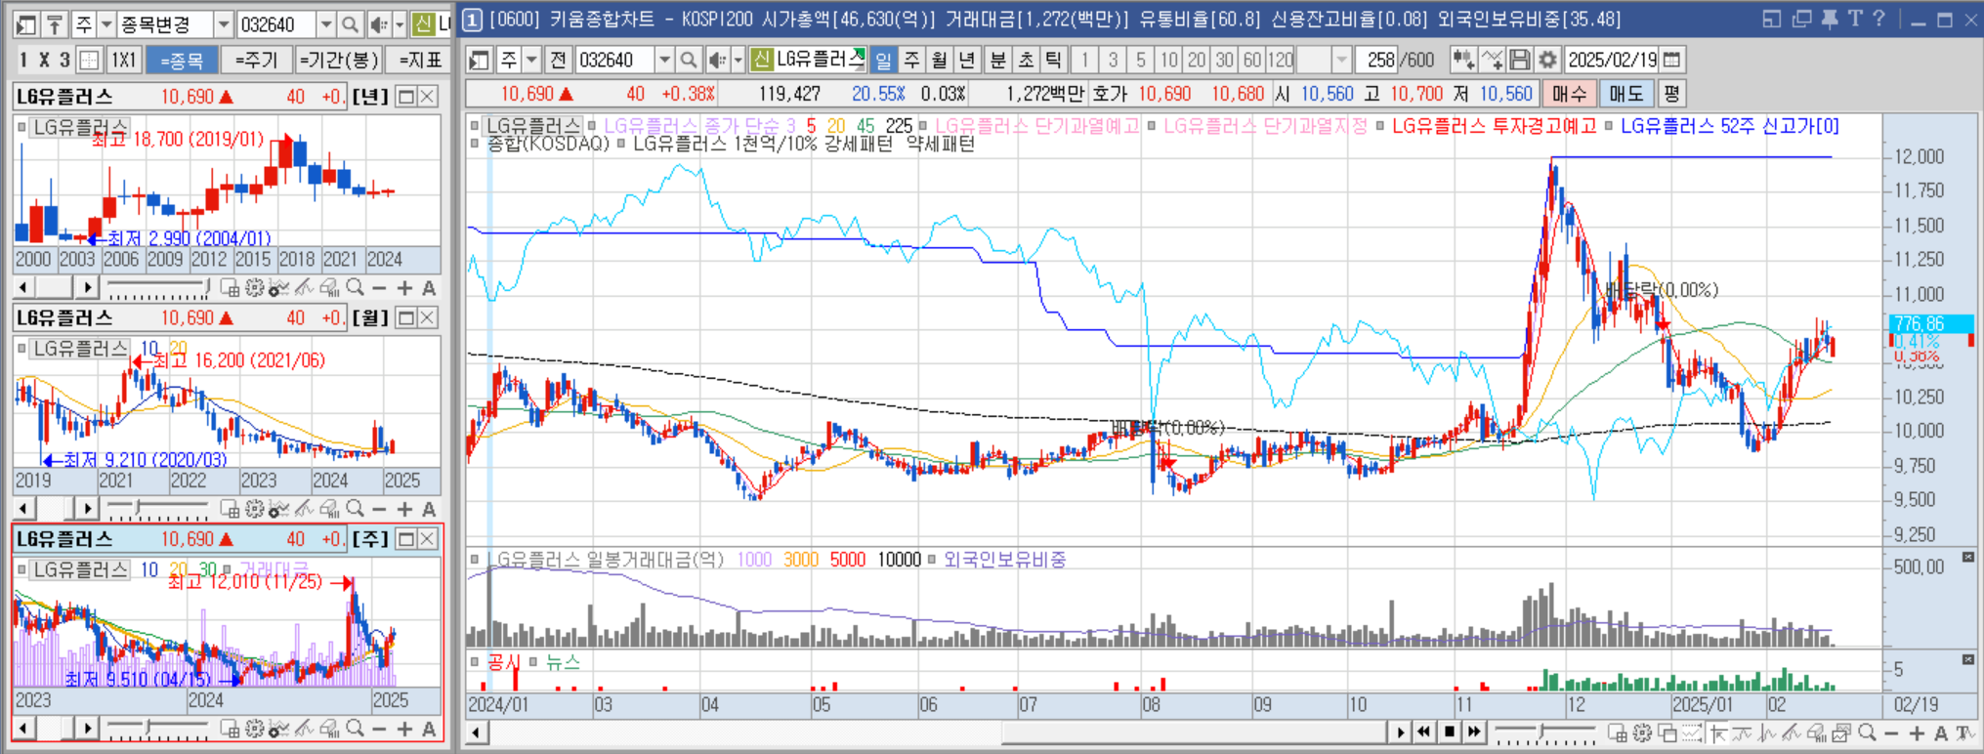Screen dimensions: 1984x754
Task: Switch chart period to 월 (monthly)
Action: point(940,60)
